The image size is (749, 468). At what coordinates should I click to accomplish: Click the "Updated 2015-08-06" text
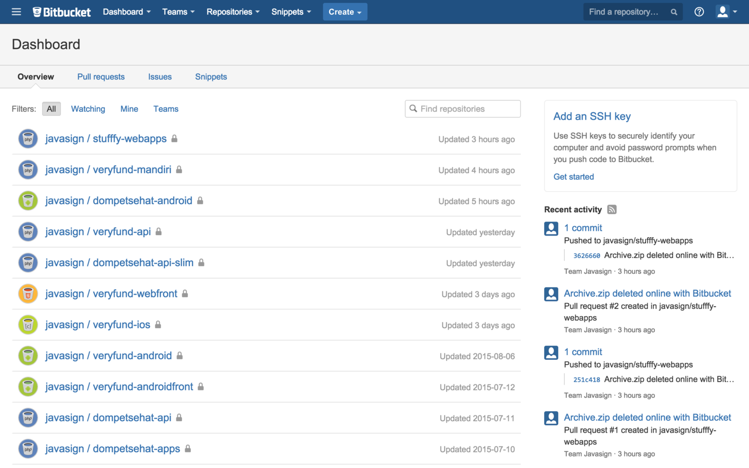[477, 356]
